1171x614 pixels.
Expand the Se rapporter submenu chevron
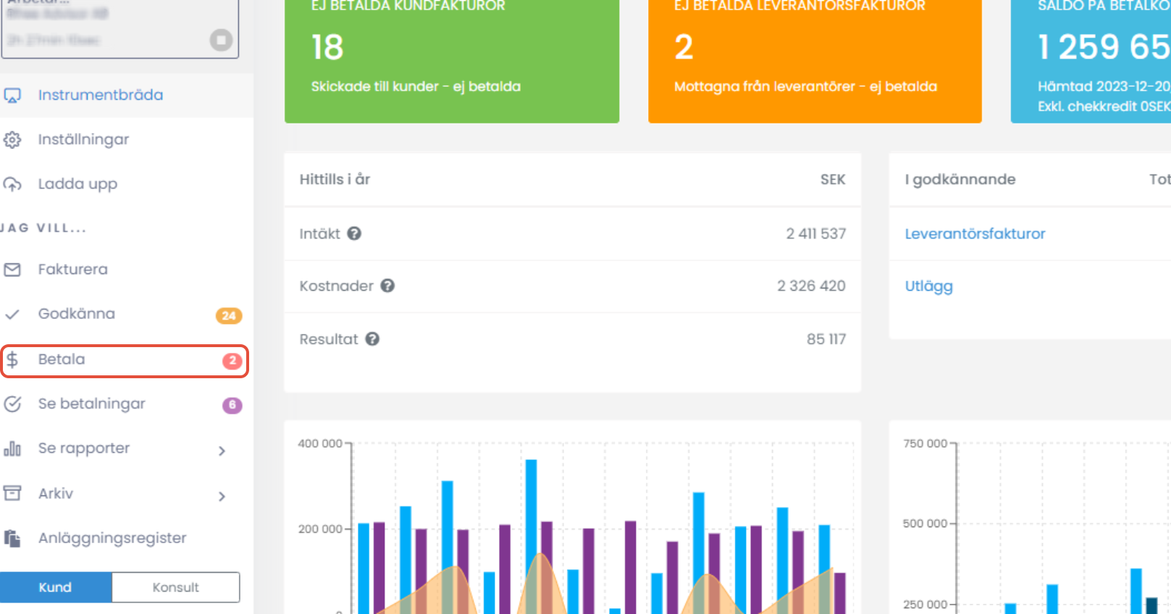pos(222,451)
